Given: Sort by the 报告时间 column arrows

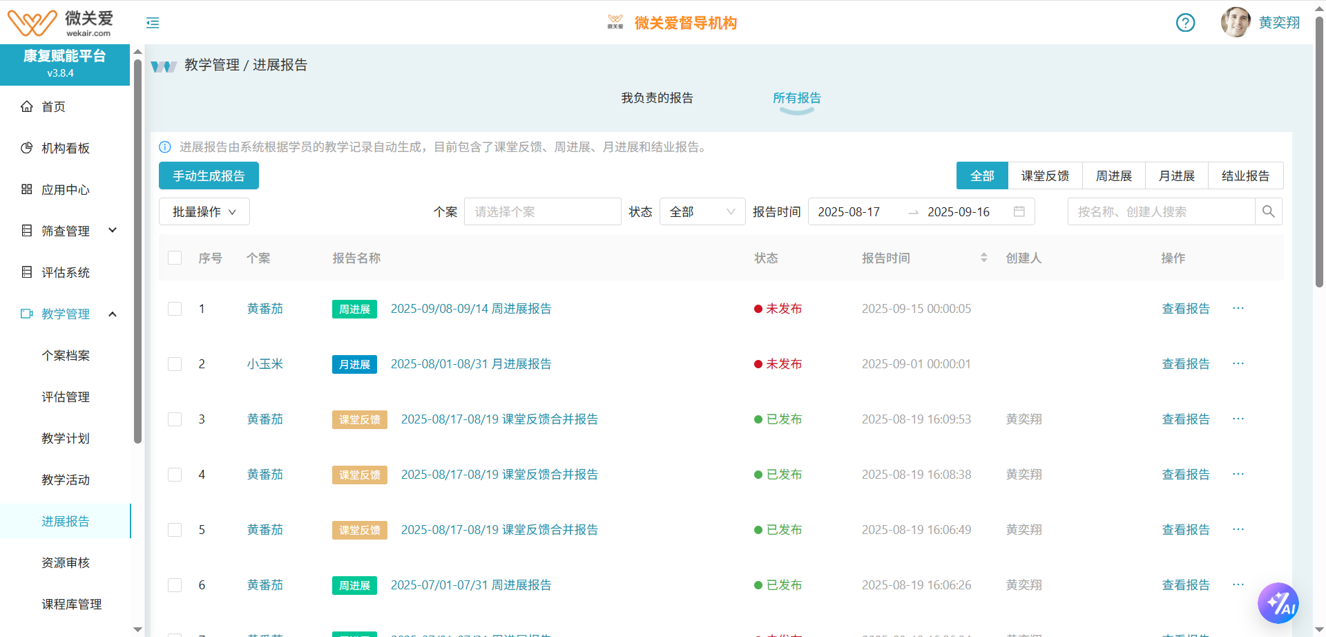Looking at the screenshot, I should point(983,258).
